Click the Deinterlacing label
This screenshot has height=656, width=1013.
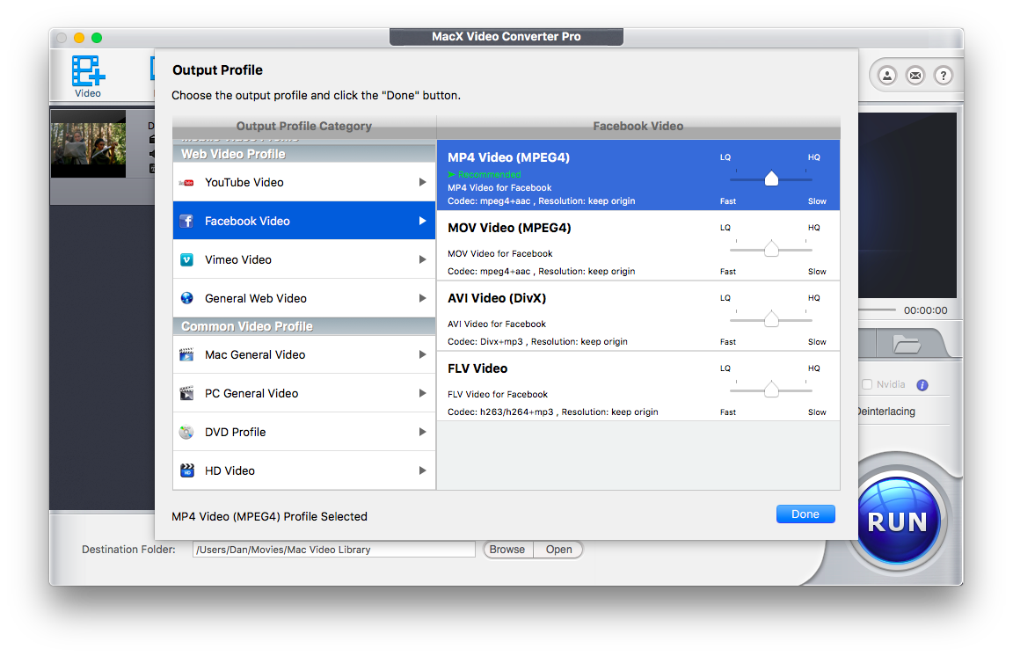click(886, 412)
